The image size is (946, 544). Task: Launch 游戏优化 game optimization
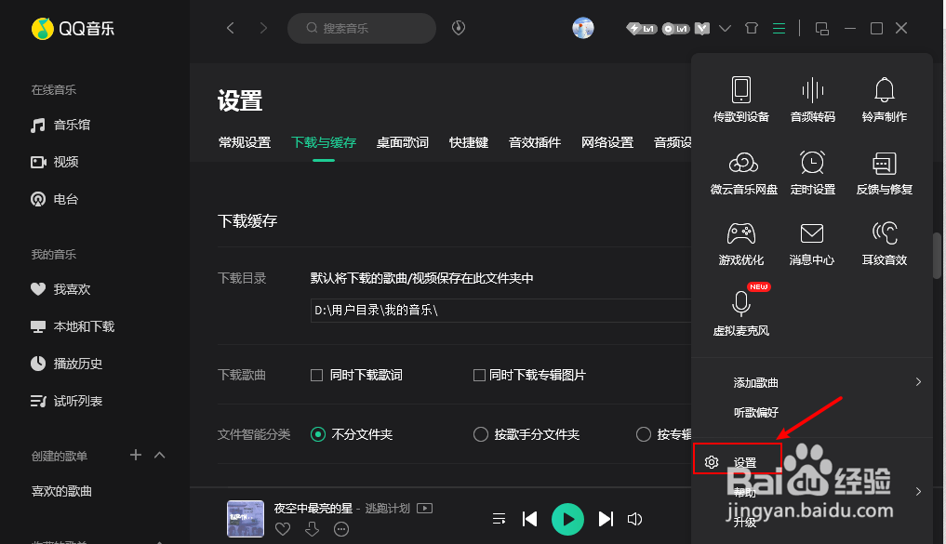tap(740, 243)
